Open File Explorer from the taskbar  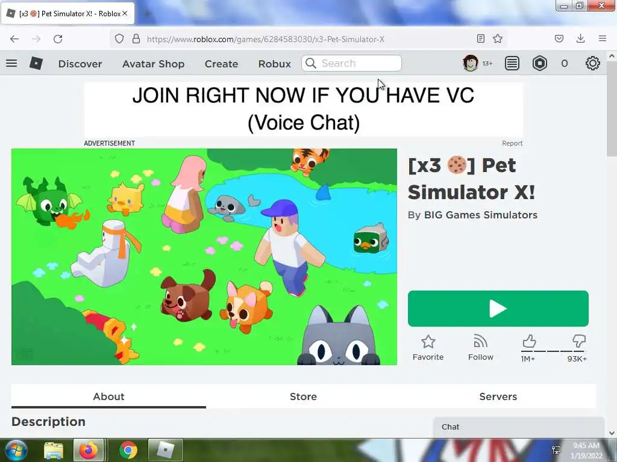pyautogui.click(x=54, y=450)
